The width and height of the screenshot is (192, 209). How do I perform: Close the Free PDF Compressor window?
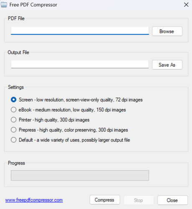[x=186, y=5]
